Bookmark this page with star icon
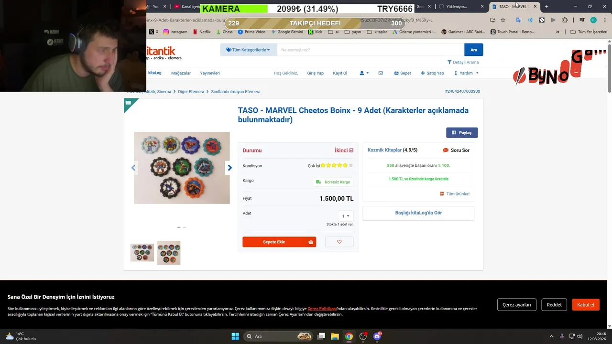Image resolution: width=612 pixels, height=344 pixels. 503,20
